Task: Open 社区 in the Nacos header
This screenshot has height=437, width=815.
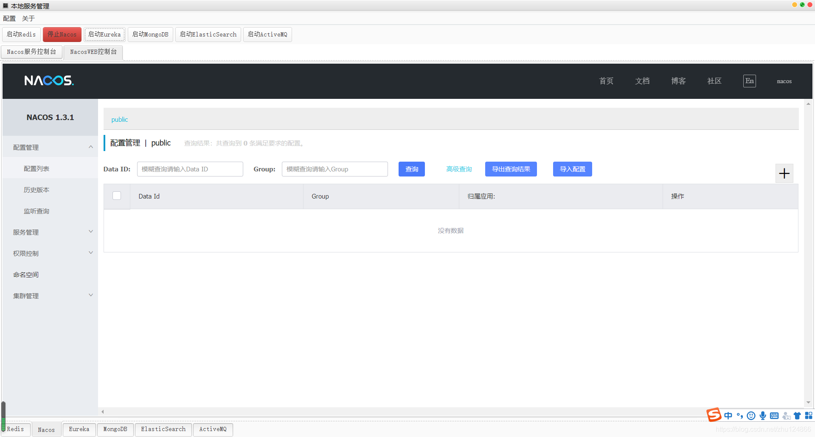Action: pyautogui.click(x=714, y=81)
